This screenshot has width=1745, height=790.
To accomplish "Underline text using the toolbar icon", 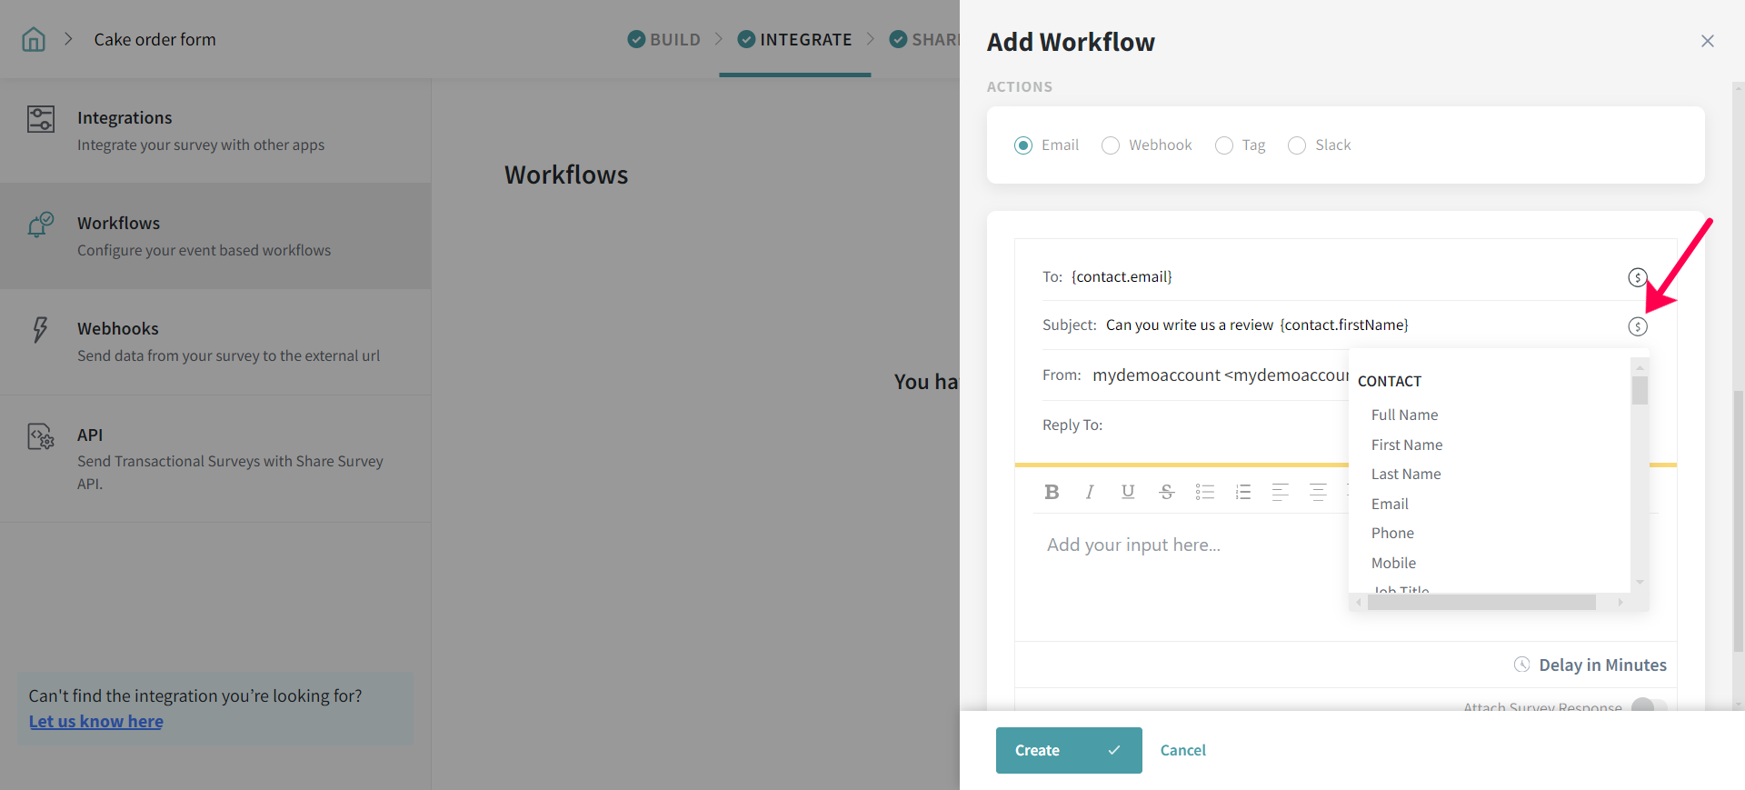I will 1128,492.
